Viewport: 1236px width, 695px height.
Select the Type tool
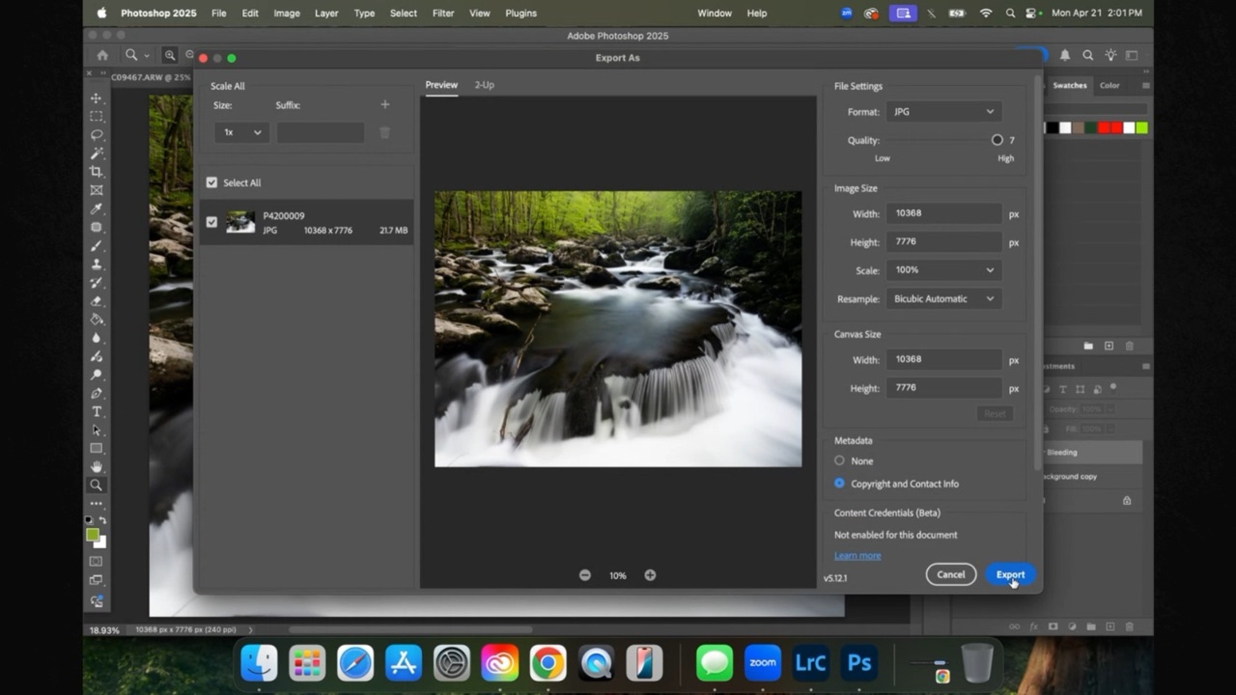tap(97, 411)
